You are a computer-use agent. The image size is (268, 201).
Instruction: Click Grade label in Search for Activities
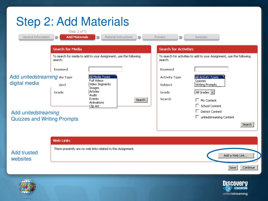165,92
